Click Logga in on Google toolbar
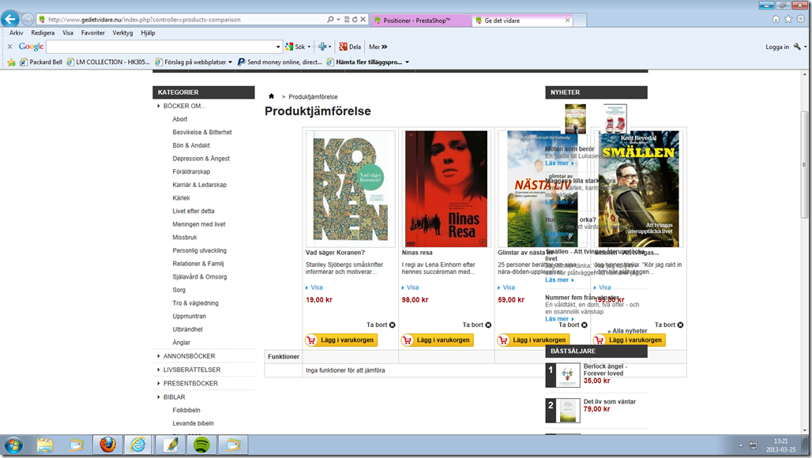The width and height of the screenshot is (812, 458). (777, 47)
